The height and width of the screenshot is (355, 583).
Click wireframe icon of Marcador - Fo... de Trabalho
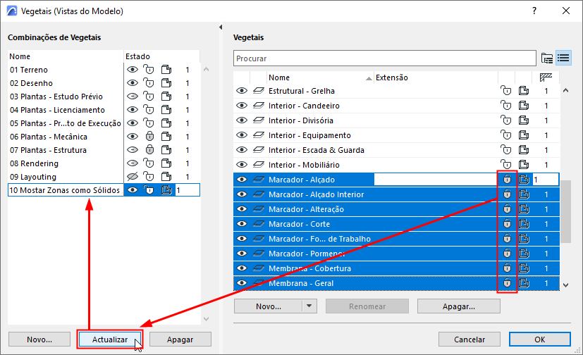point(524,239)
